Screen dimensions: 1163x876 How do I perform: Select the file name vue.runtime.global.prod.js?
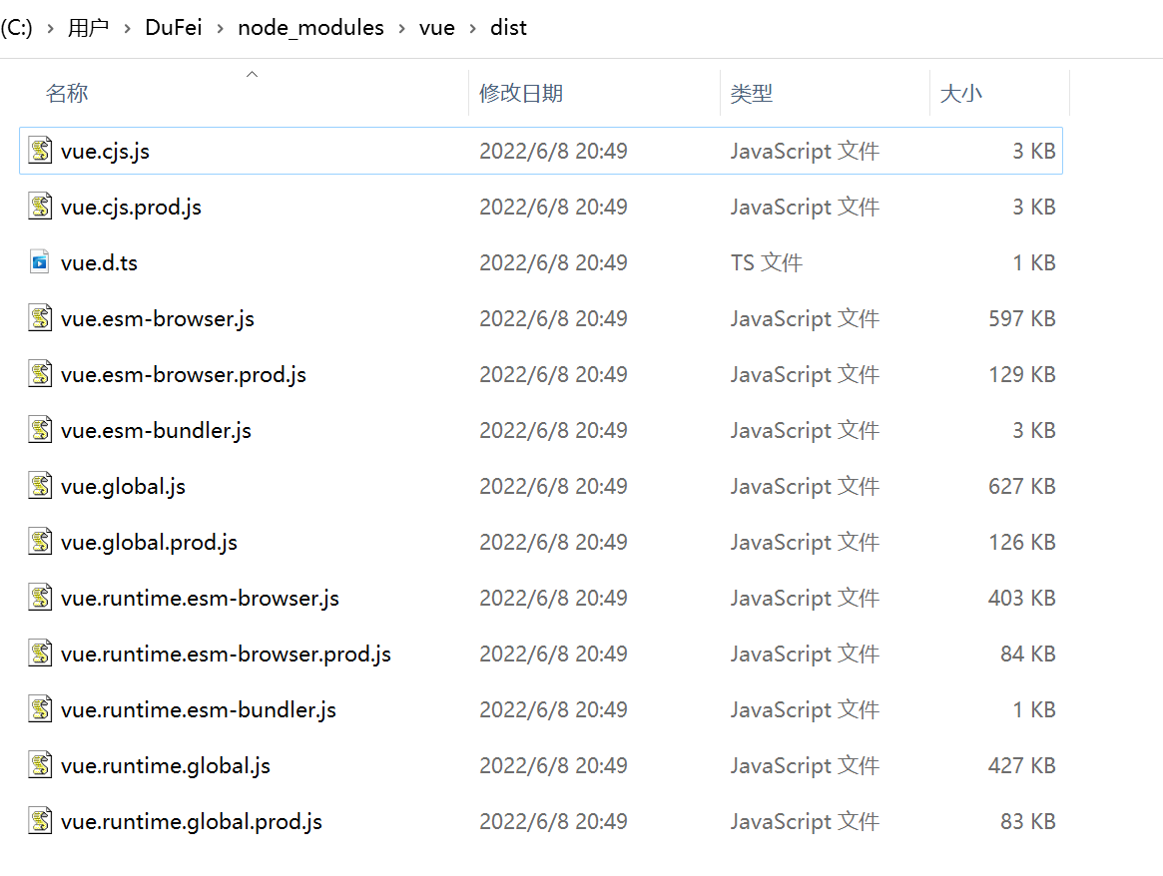click(x=192, y=822)
